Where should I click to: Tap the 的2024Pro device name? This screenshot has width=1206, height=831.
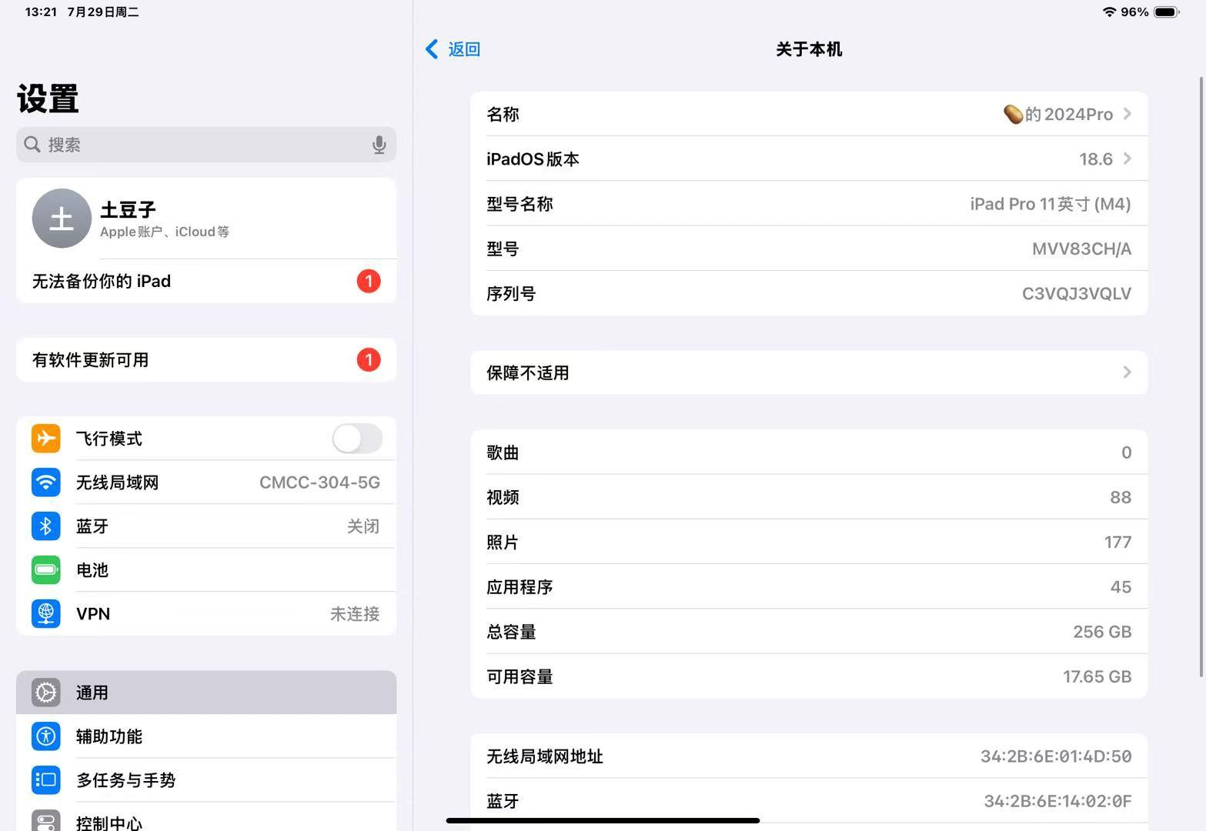point(1068,114)
